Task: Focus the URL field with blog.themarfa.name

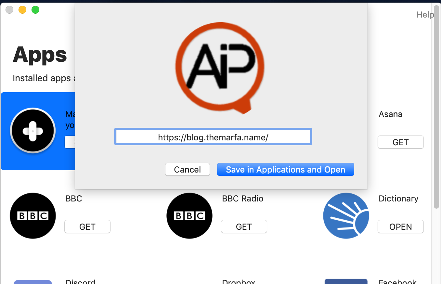Action: [213, 137]
